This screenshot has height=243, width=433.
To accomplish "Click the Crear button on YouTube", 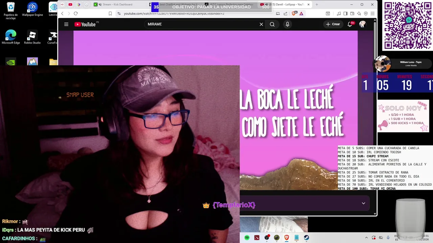I will 333,24.
